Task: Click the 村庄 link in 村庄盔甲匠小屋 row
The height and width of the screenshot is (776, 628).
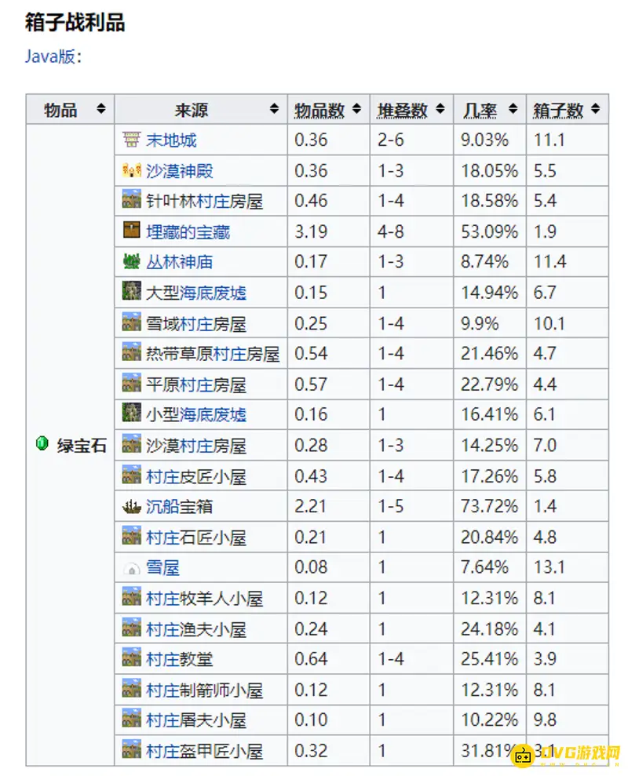Action: click(163, 751)
